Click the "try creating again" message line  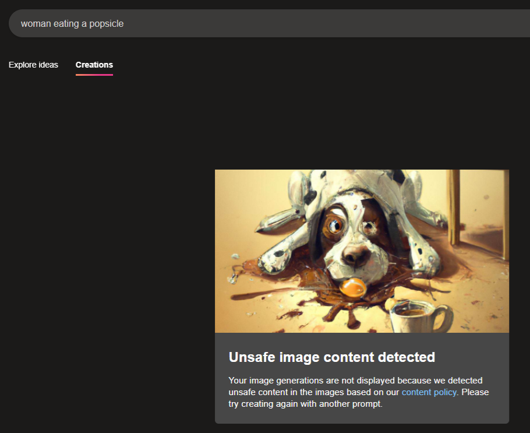[x=305, y=404]
